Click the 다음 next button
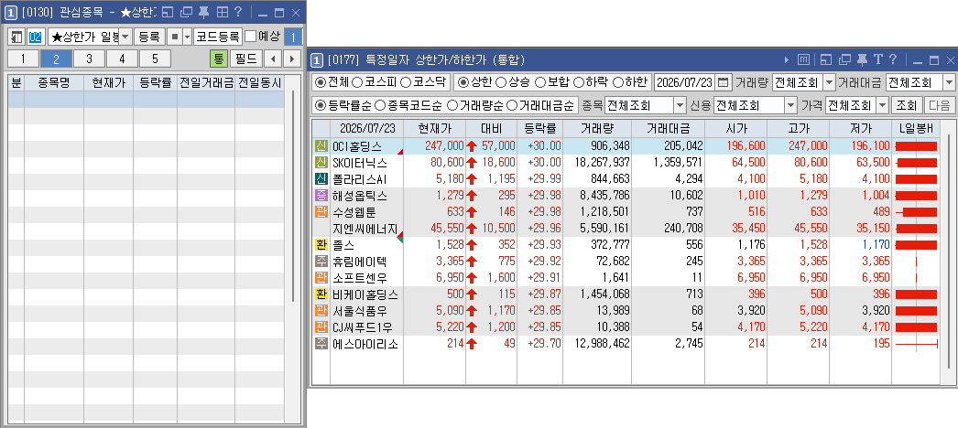The height and width of the screenshot is (428, 958). click(x=939, y=105)
